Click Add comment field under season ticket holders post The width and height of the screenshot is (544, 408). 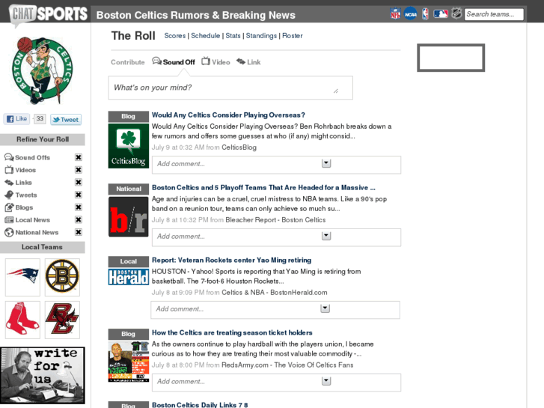point(276,383)
